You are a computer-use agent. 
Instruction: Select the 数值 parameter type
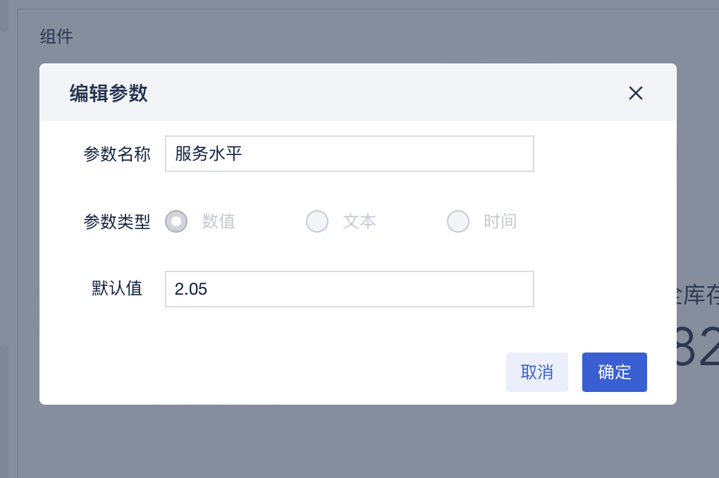(176, 221)
